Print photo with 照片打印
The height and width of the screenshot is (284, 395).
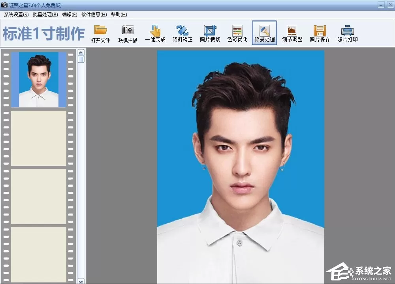tap(347, 33)
